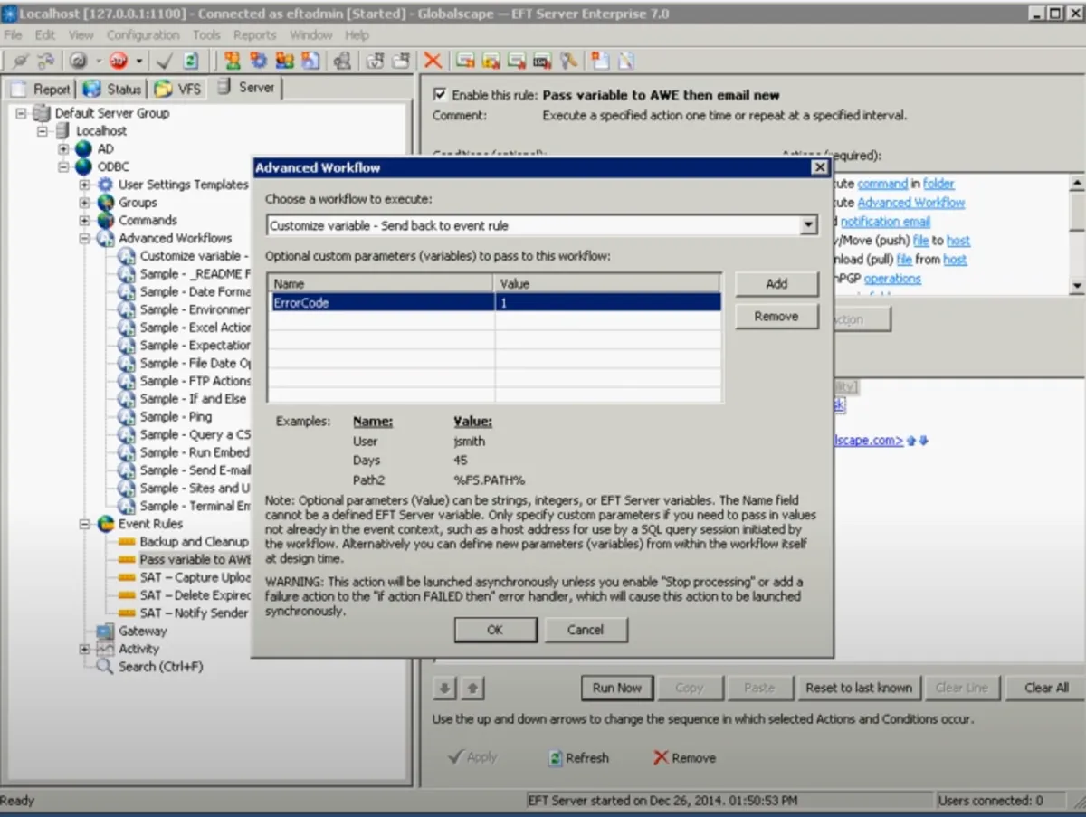Click the server icon beside Localhost

click(x=62, y=131)
